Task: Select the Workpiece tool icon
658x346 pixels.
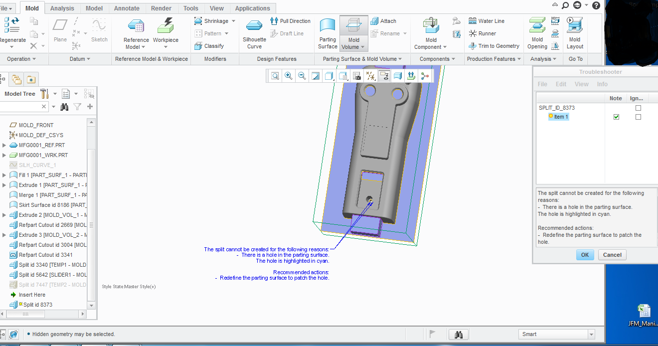Action: coord(165,26)
